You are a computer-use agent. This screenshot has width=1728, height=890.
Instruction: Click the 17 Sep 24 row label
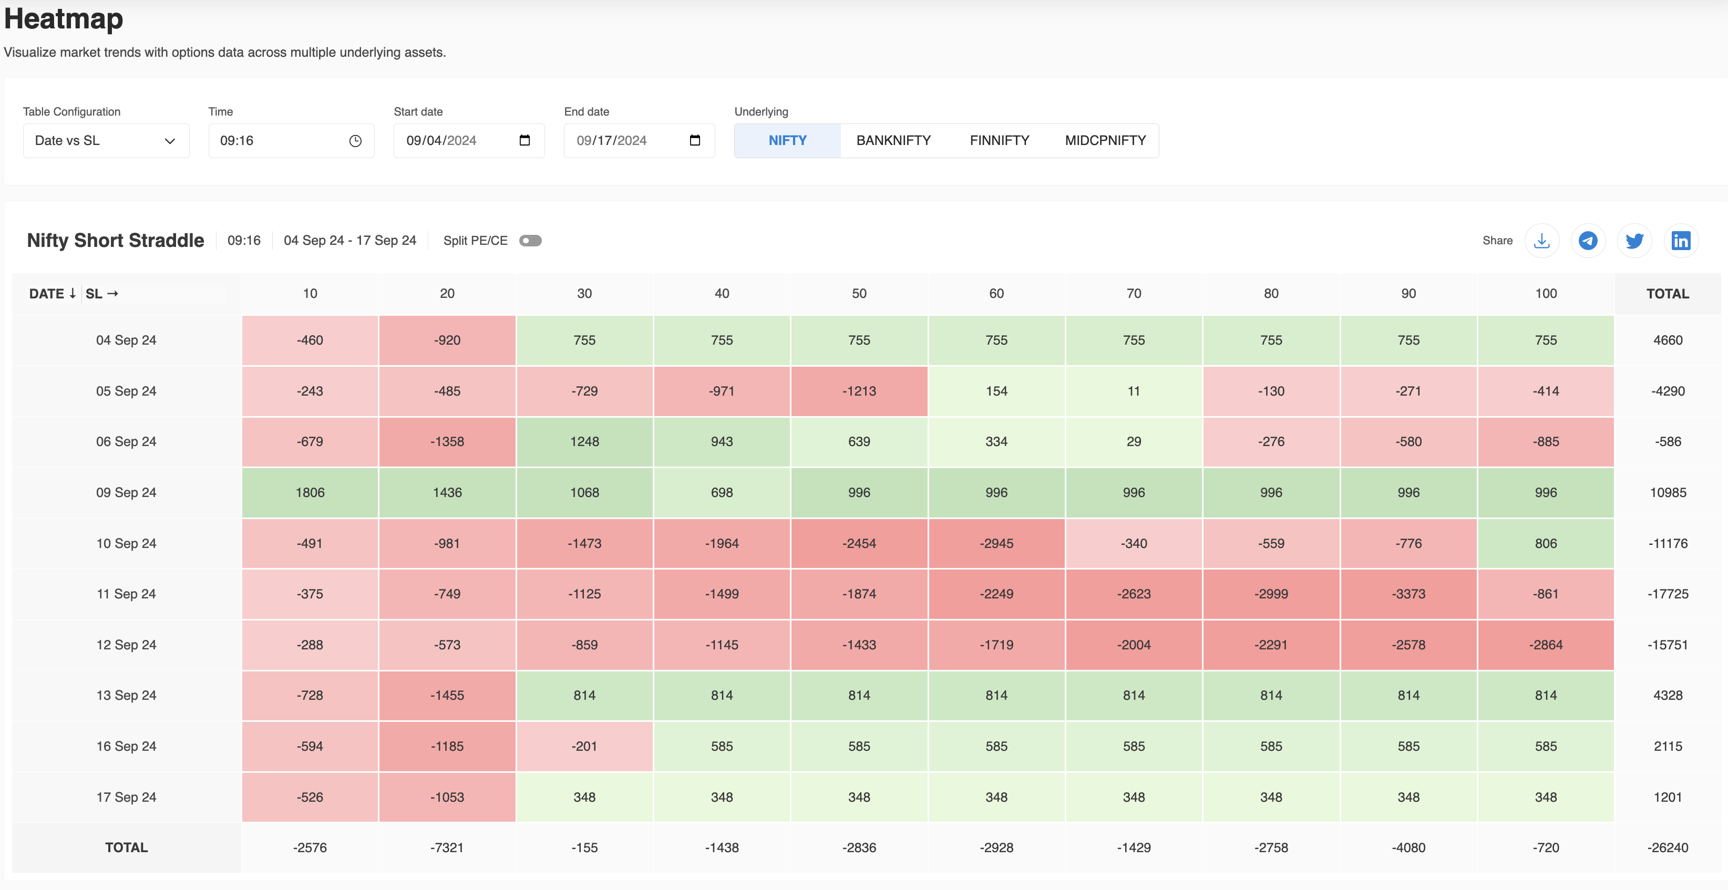126,797
